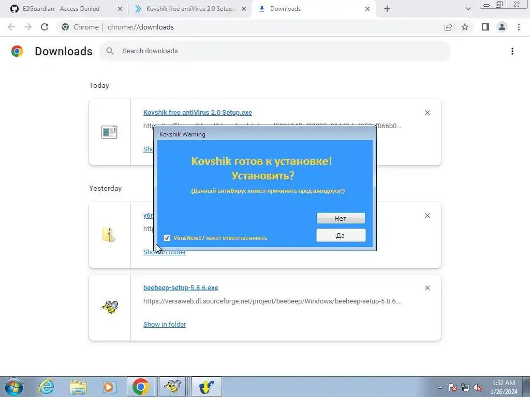Image resolution: width=530 pixels, height=397 pixels.
Task: Close the Downloads tab
Action: 367,9
